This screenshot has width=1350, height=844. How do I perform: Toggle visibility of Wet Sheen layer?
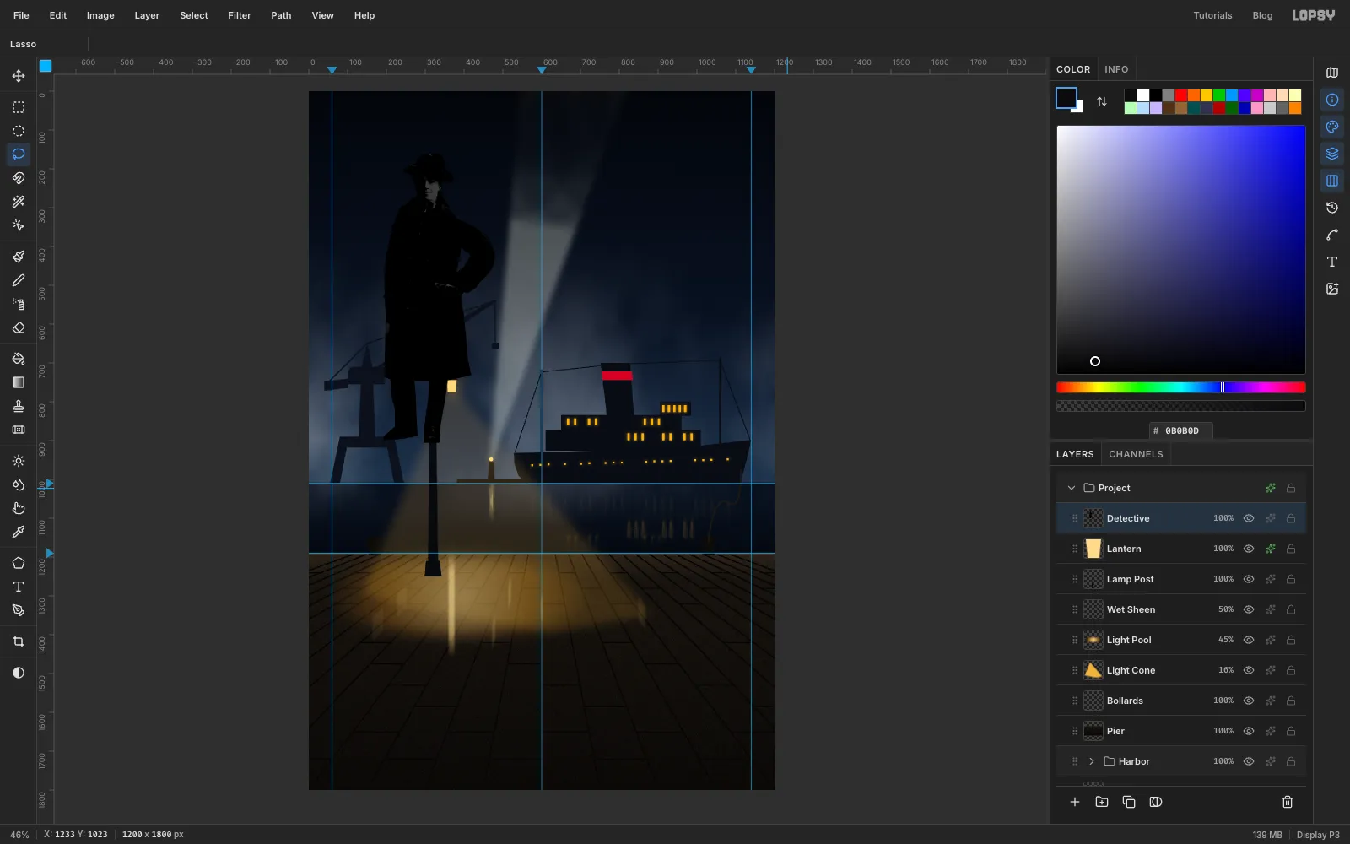pyautogui.click(x=1249, y=609)
